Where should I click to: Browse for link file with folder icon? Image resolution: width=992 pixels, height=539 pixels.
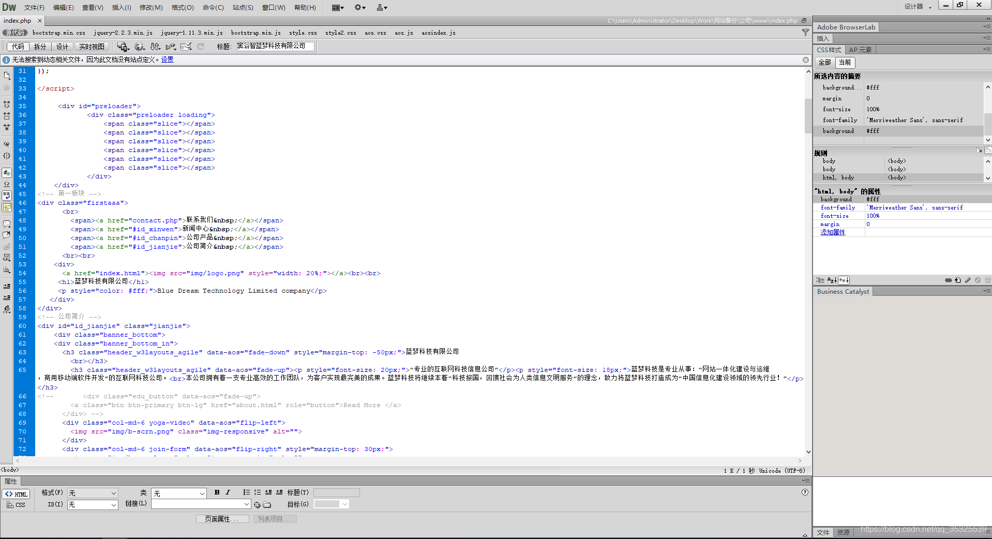pyautogui.click(x=267, y=504)
